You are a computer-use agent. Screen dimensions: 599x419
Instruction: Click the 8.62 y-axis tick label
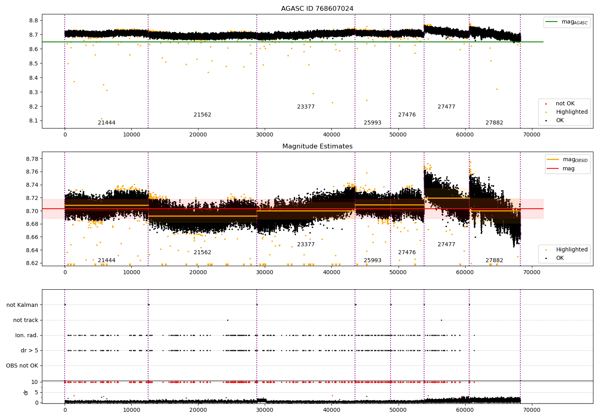(x=32, y=263)
